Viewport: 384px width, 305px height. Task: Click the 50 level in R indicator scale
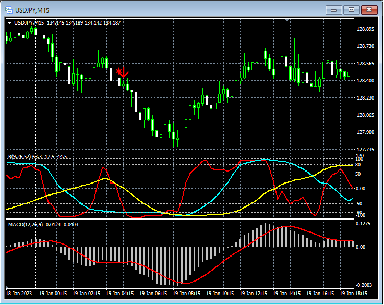coord(358,174)
